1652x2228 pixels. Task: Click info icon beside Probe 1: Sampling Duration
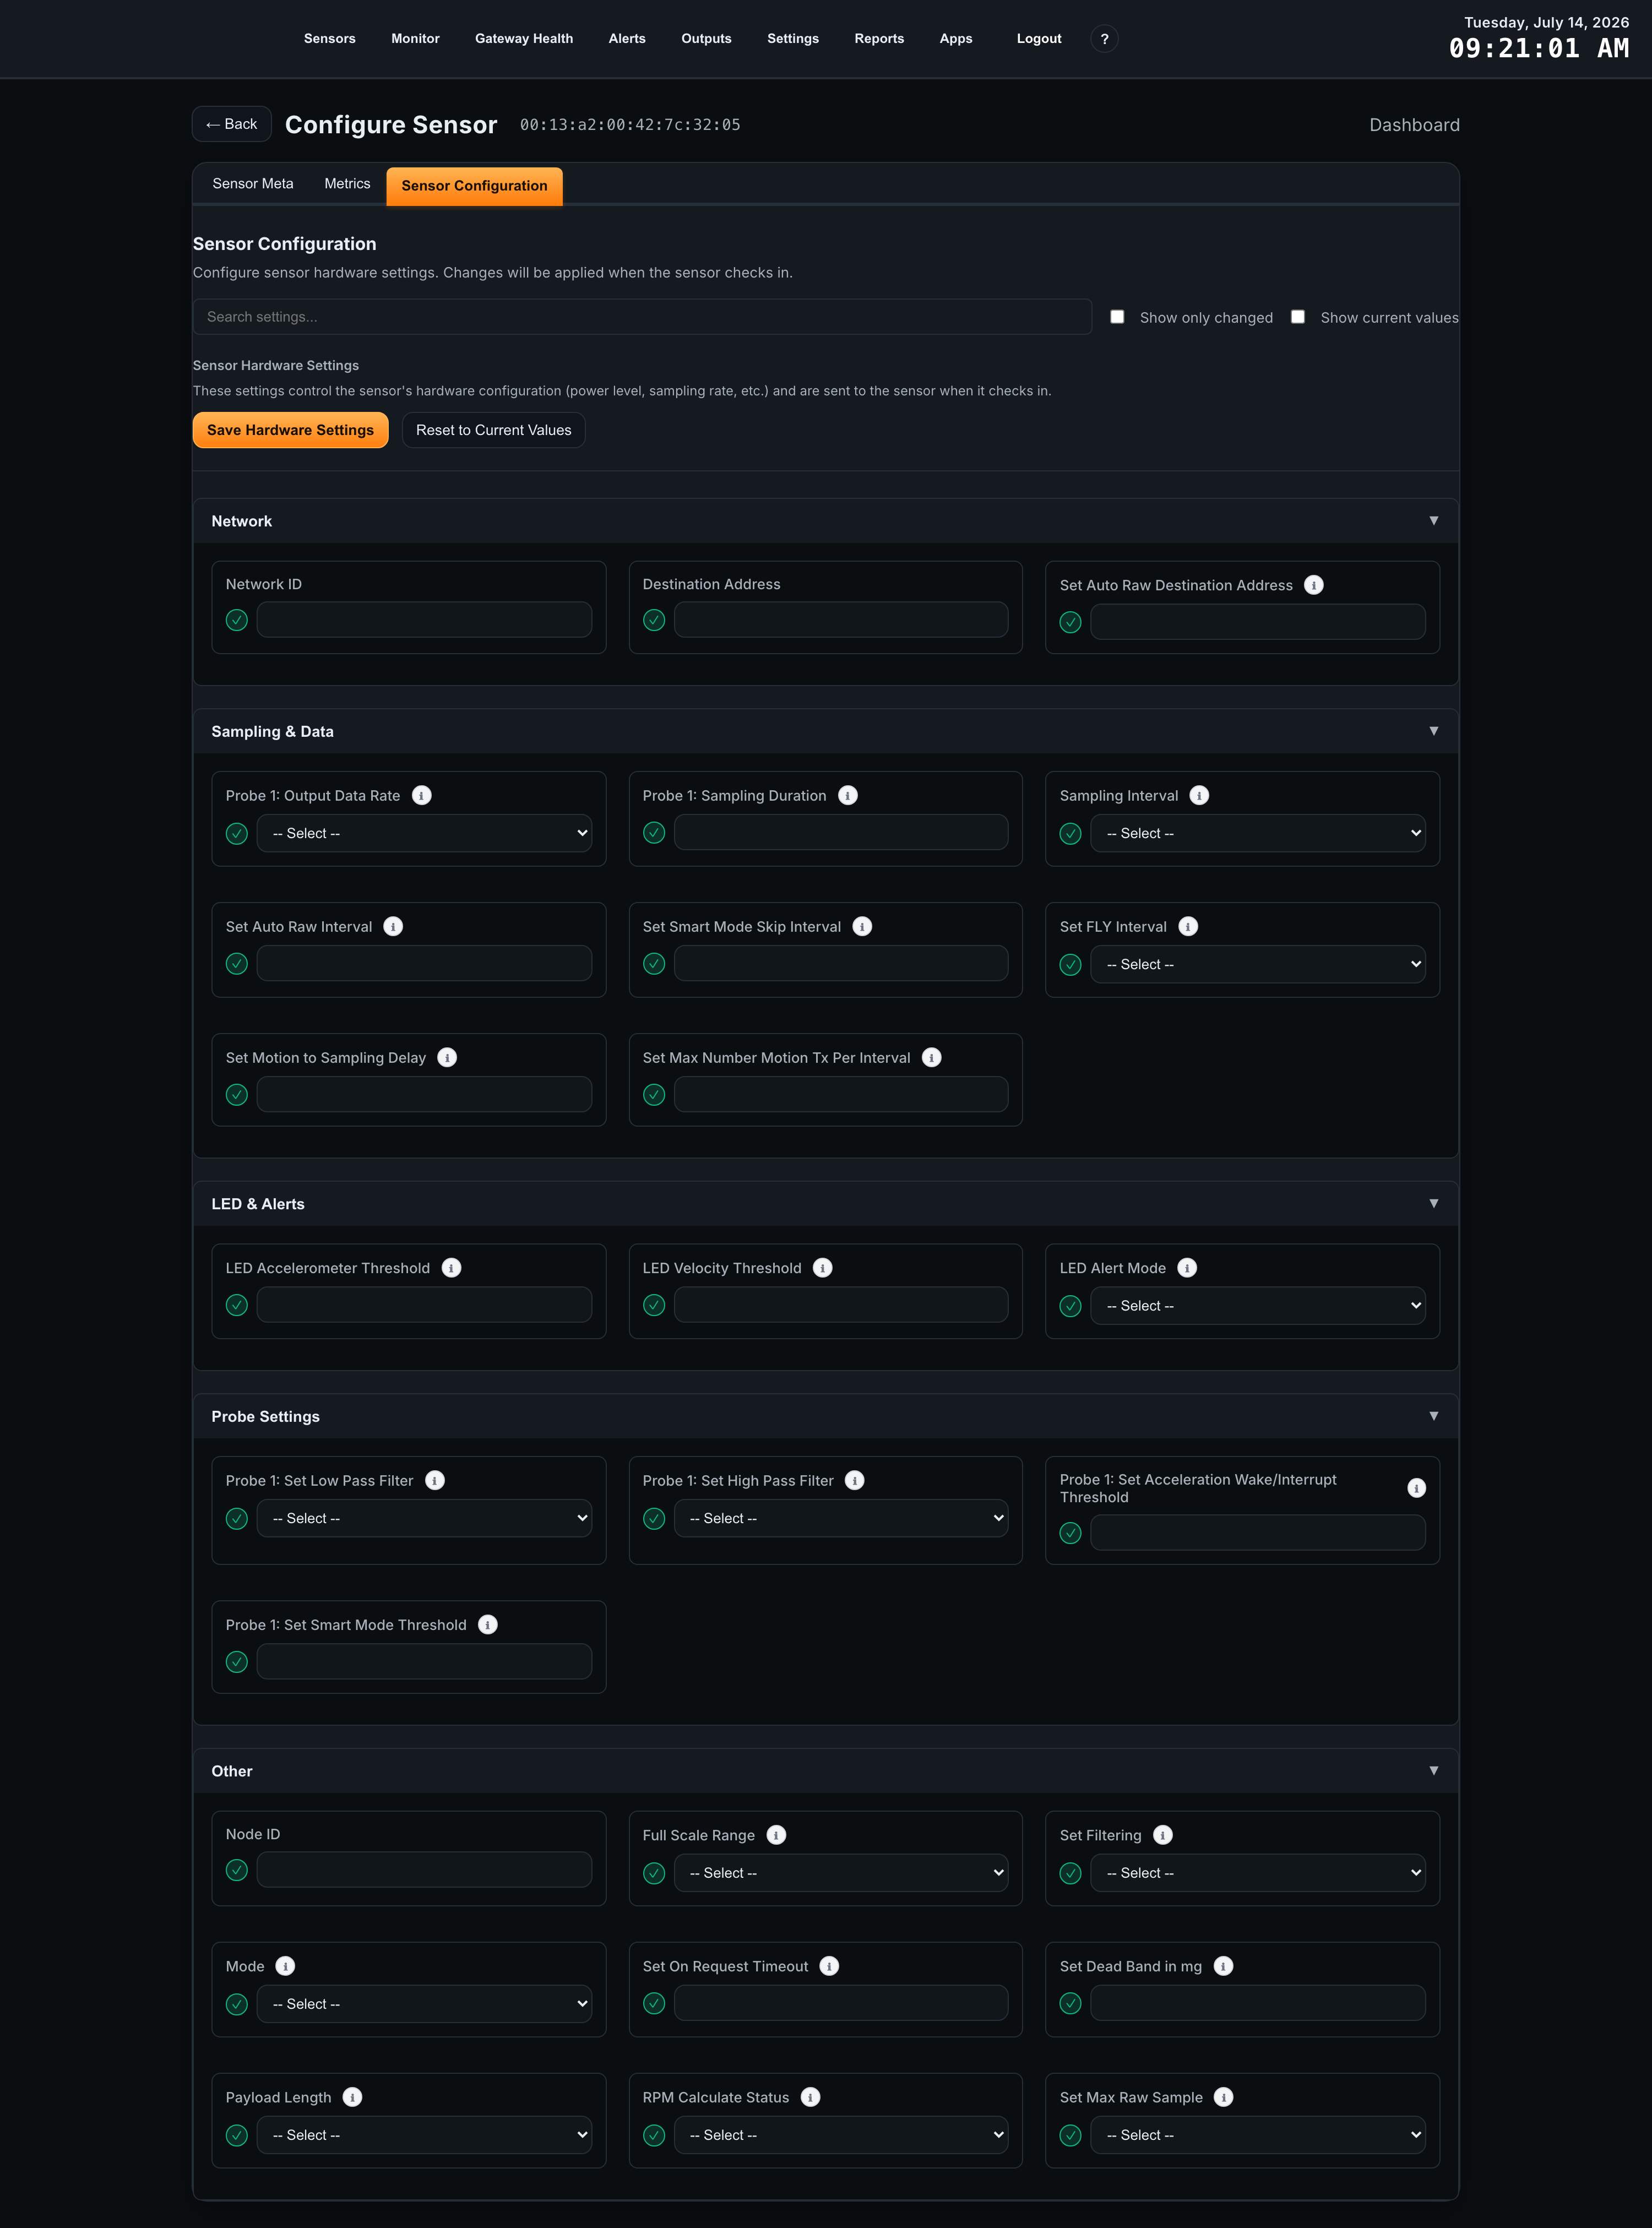tap(848, 795)
